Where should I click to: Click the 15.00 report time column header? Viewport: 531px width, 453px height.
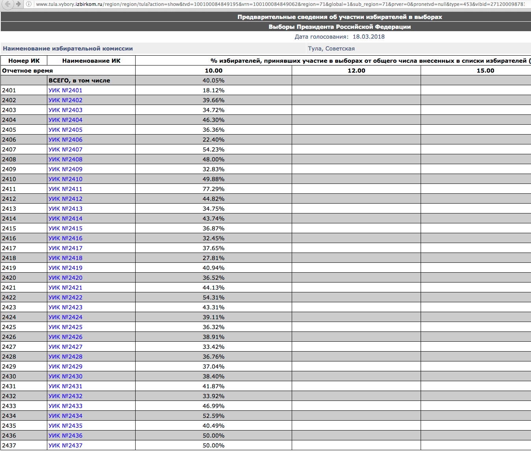pyautogui.click(x=485, y=71)
